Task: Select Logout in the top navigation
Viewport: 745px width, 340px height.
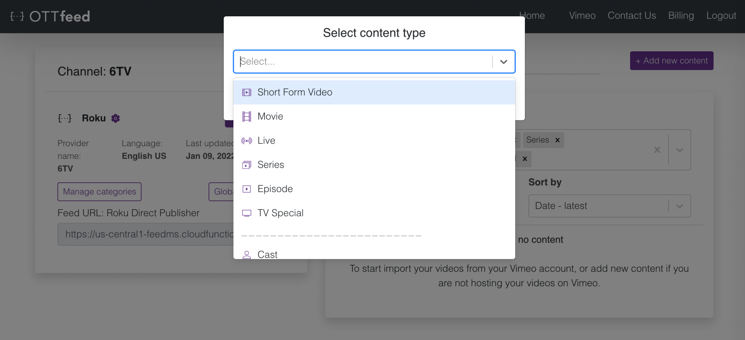Action: 721,16
